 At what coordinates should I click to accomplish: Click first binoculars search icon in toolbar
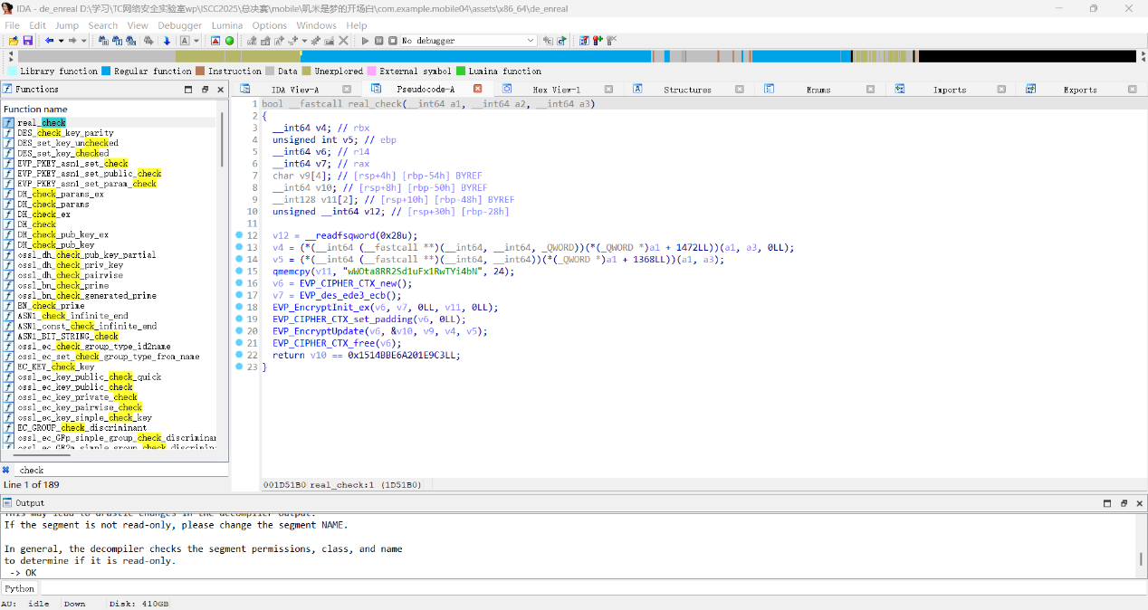[x=103, y=41]
